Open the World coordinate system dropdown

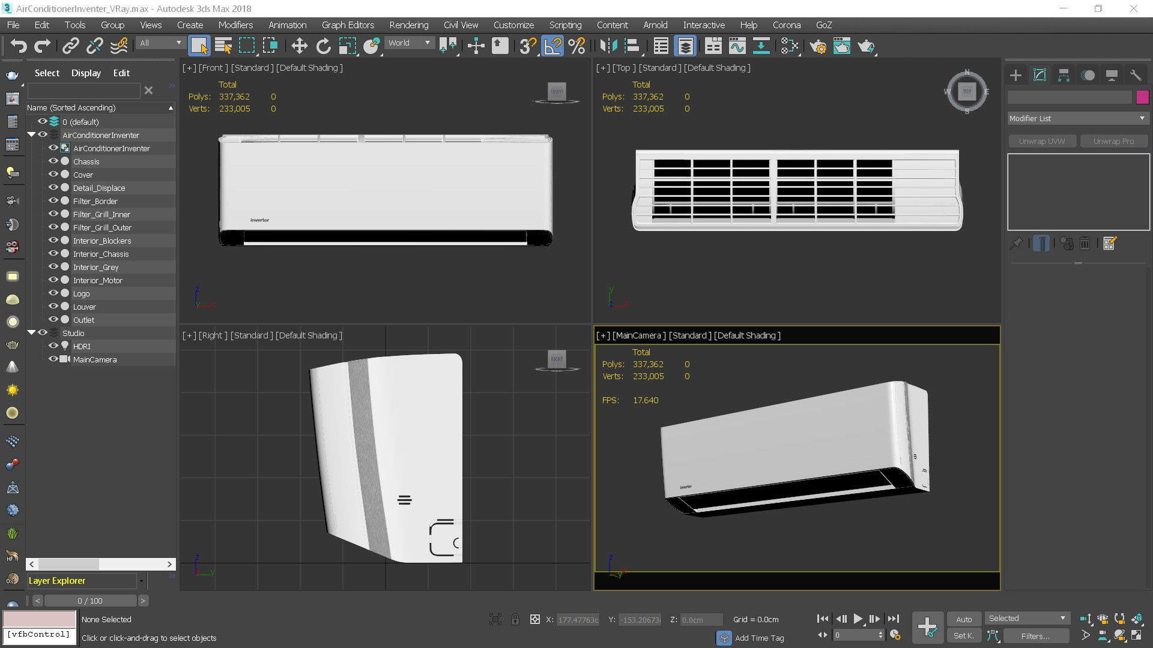[409, 43]
